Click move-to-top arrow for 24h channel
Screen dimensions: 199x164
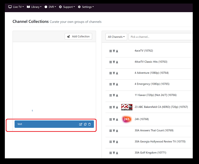(x=114, y=119)
